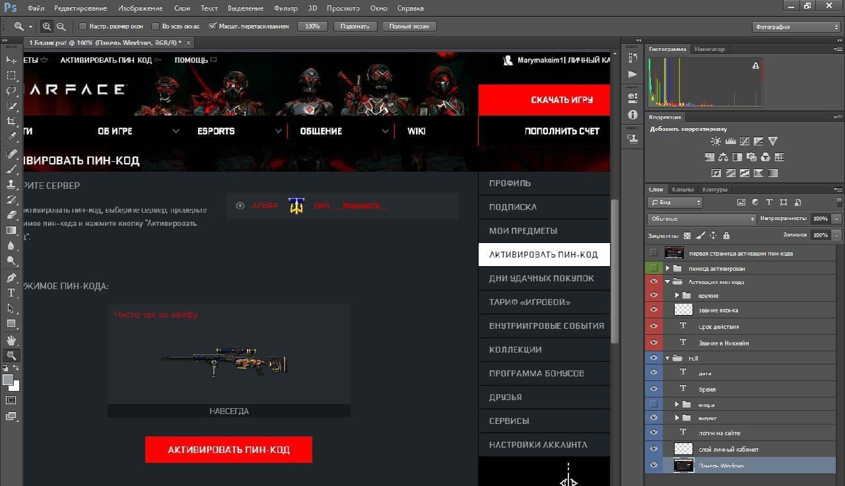Image resolution: width=845 pixels, height=486 pixels.
Task: Hide the 'Звание и Никнейм' layer
Action: [654, 343]
